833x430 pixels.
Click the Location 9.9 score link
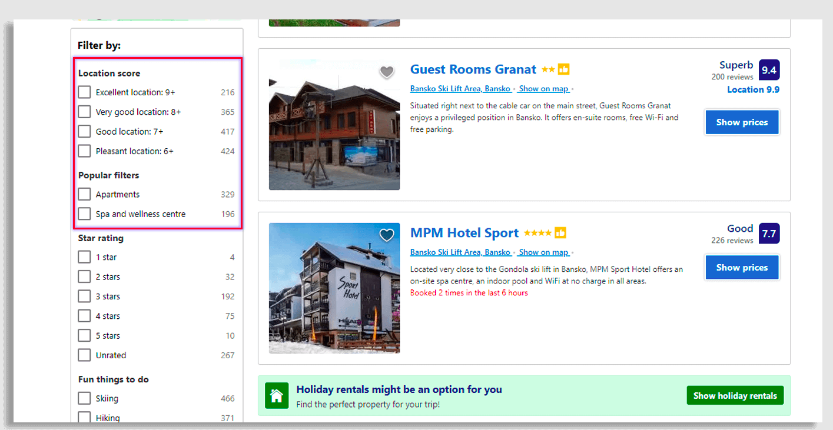tap(753, 89)
